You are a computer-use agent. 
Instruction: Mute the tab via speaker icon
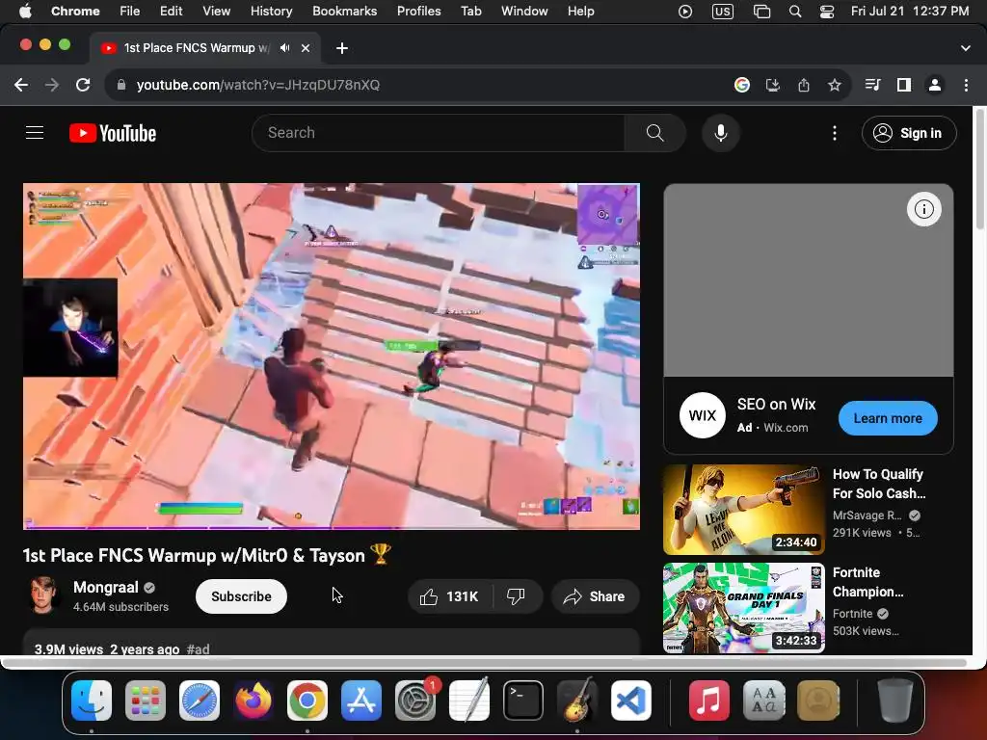285,48
